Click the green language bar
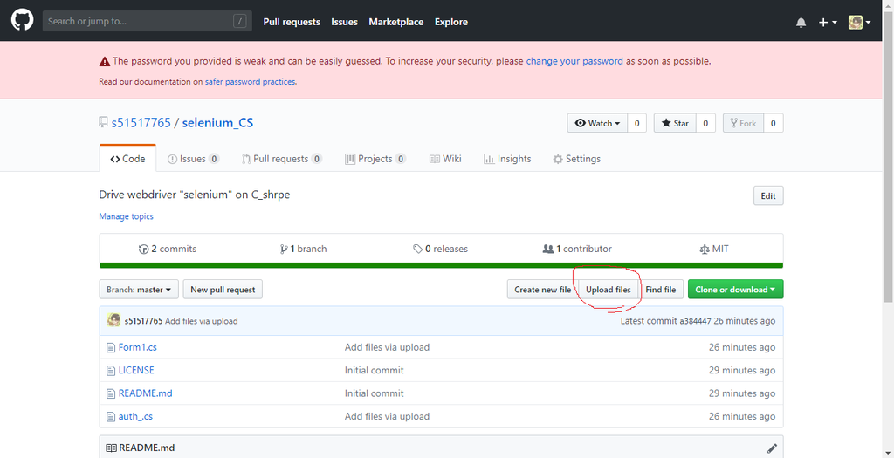894x458 pixels. click(x=441, y=265)
